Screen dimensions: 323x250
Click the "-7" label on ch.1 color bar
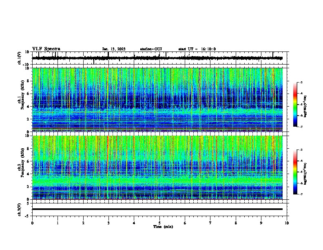[301, 127]
